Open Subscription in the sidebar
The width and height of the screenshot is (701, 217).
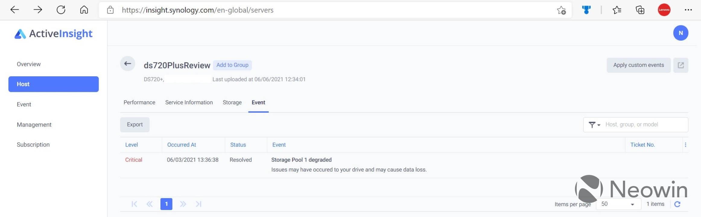(x=33, y=145)
